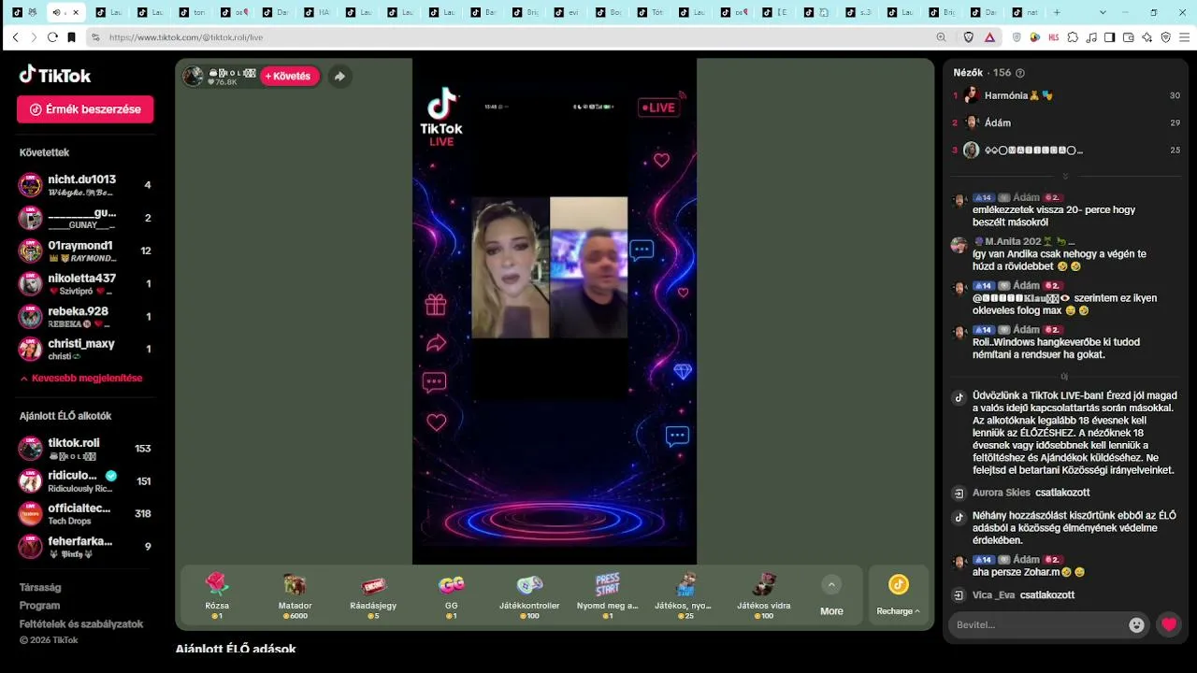Send the Játékos vidra gift
This screenshot has height=673, width=1197.
[764, 595]
